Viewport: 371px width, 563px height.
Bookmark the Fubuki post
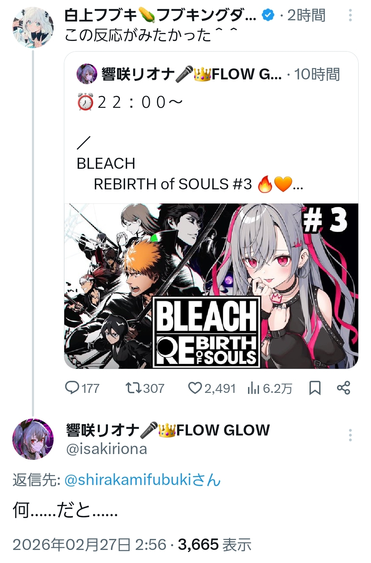(x=315, y=388)
